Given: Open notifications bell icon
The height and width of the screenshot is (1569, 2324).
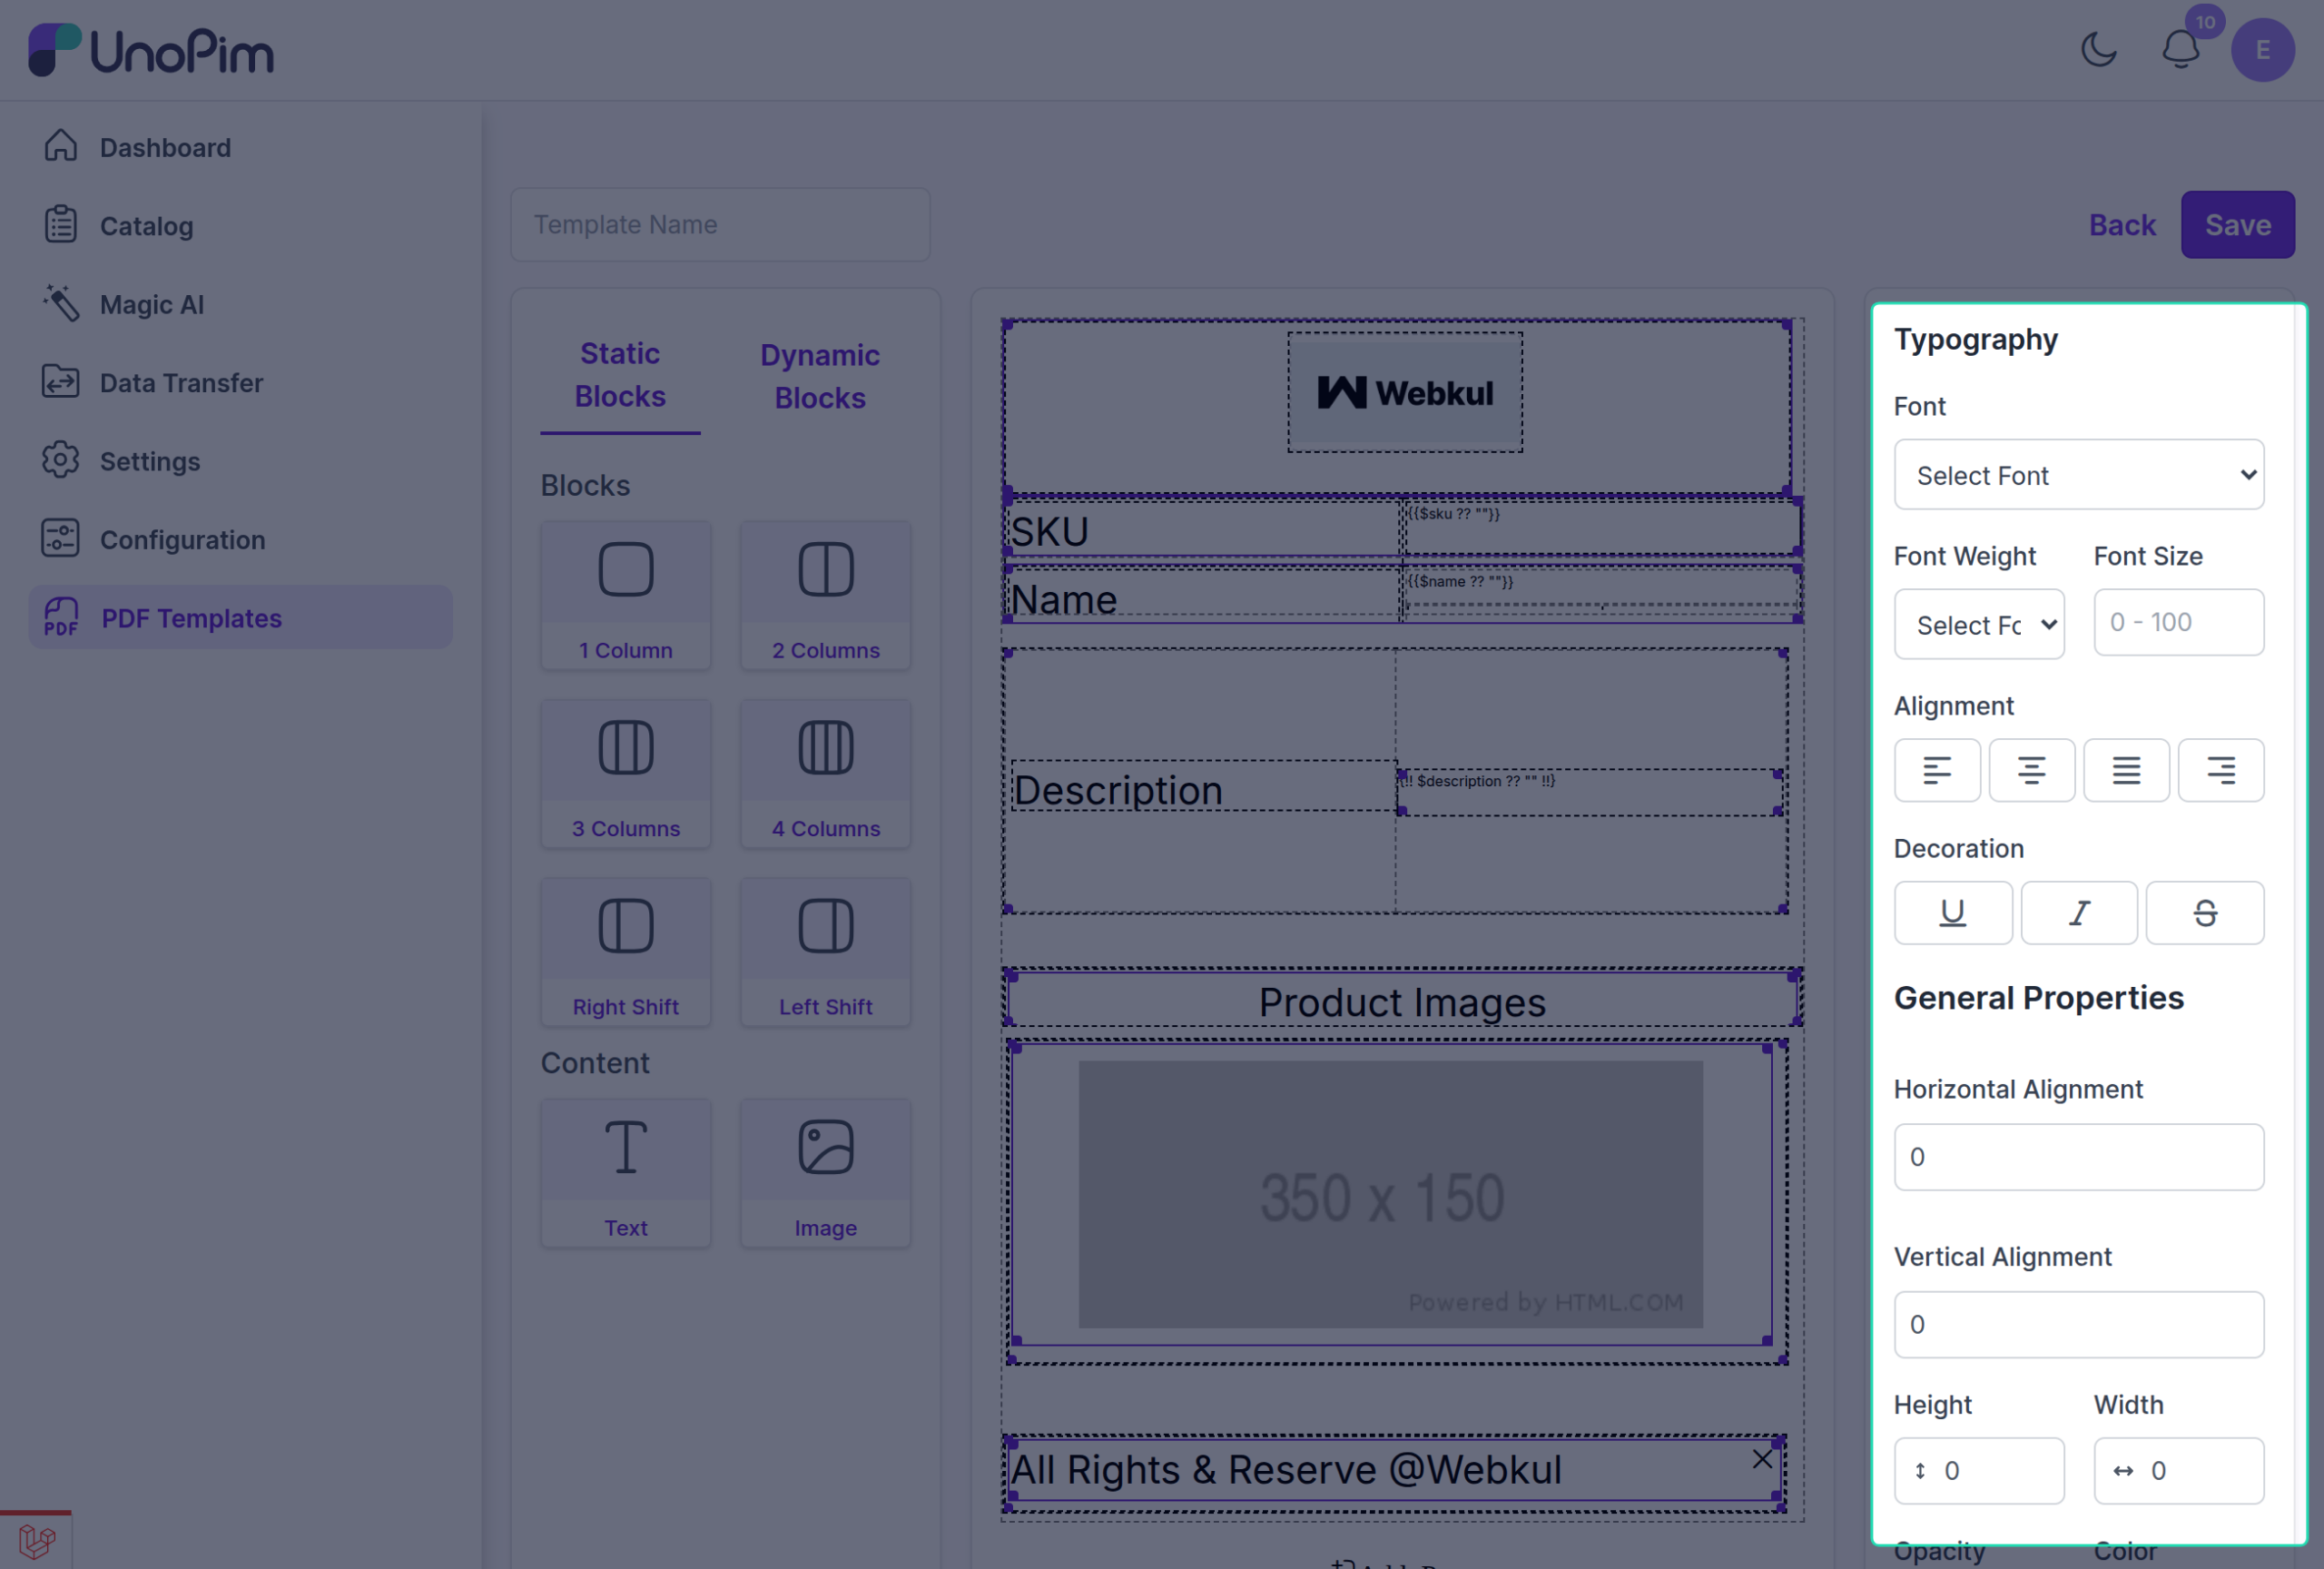Looking at the screenshot, I should (x=2180, y=49).
